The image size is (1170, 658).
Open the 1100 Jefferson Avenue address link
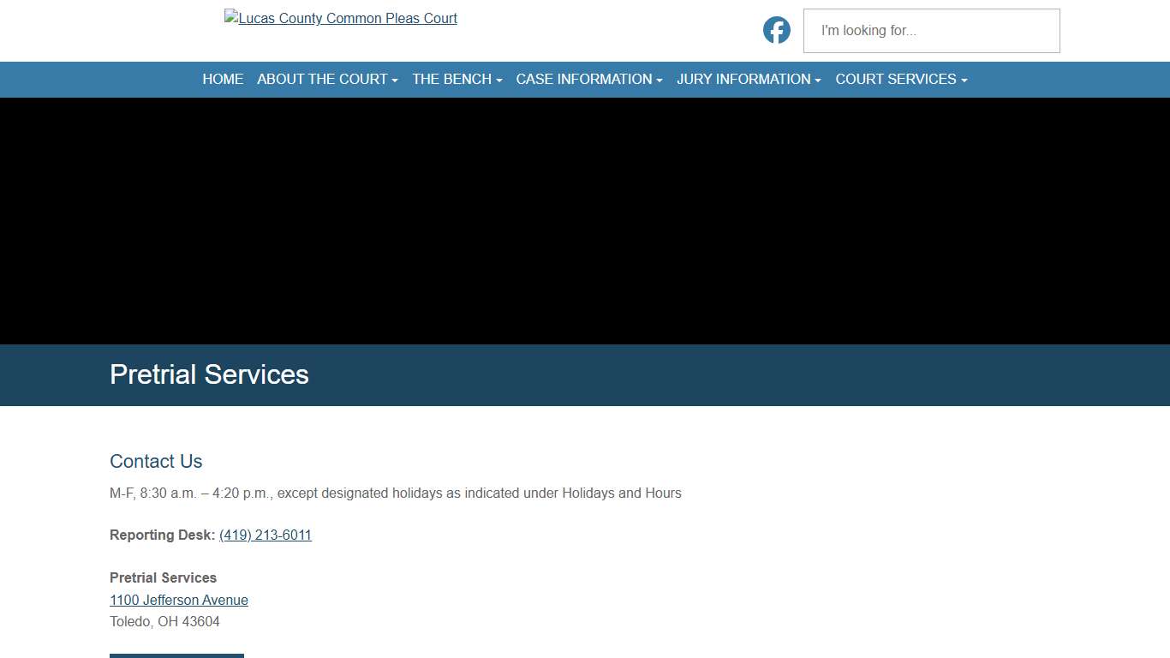179,600
